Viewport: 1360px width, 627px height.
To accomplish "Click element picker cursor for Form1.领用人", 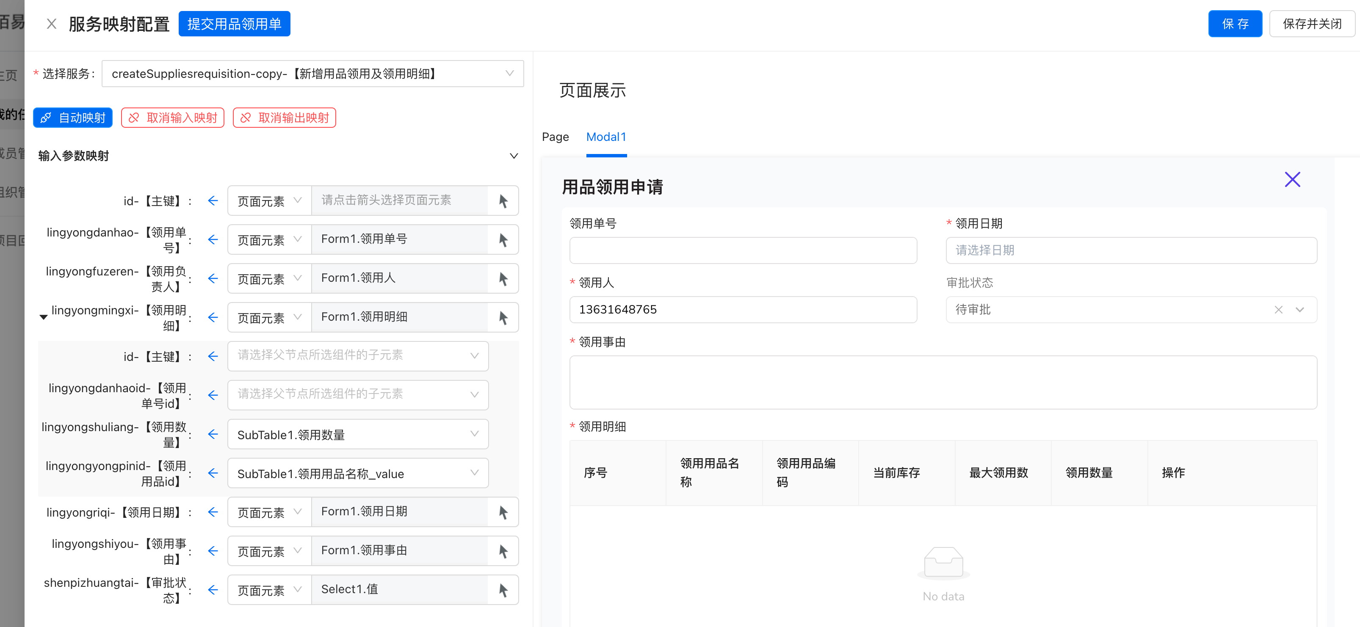I will [x=503, y=278].
